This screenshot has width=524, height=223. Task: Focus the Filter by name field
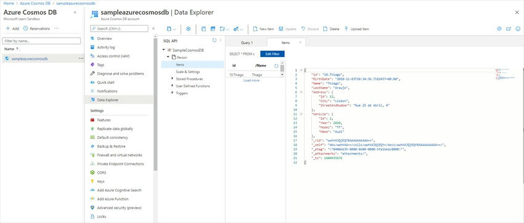(x=41, y=41)
